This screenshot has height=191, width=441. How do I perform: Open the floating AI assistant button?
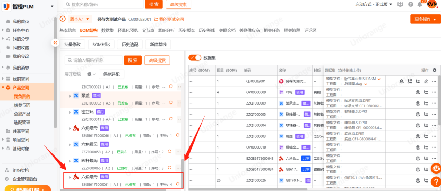[x=436, y=168]
